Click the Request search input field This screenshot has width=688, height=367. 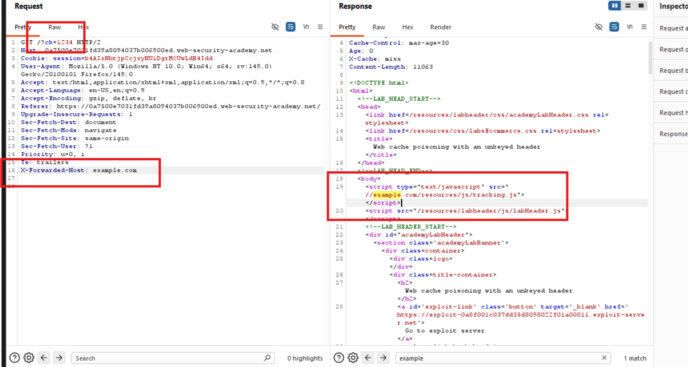point(173,358)
